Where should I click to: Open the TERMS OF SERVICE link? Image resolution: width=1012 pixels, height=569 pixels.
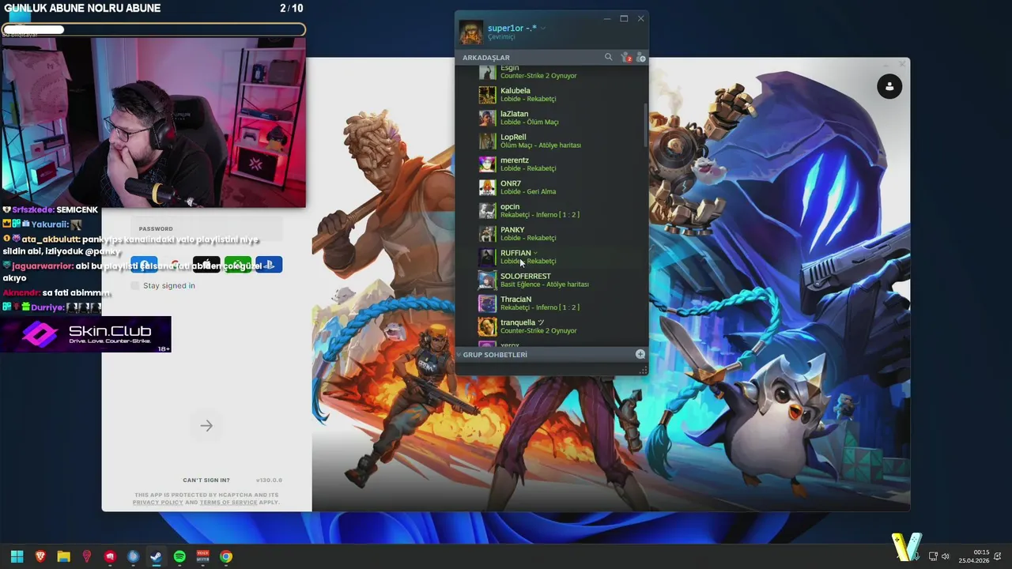point(228,503)
